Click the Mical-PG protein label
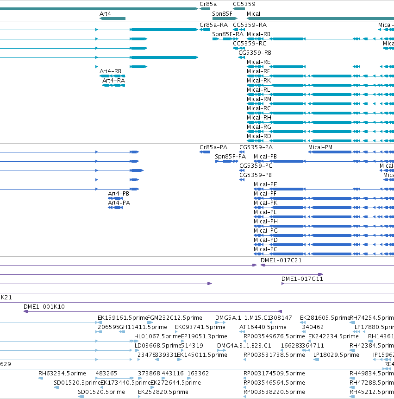Screen dimensions: 394x399 (266, 231)
